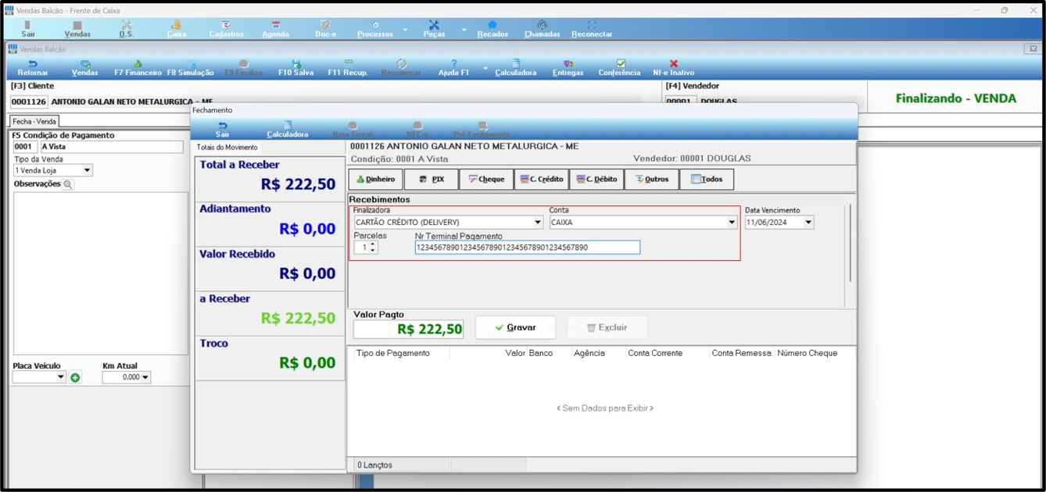Click the Conta Corrente column header
The image size is (1046, 492).
[x=655, y=353]
